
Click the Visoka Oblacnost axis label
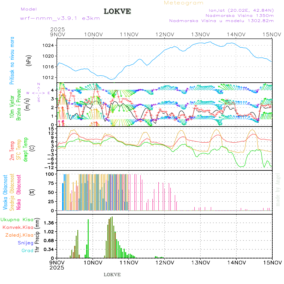coord(5,192)
